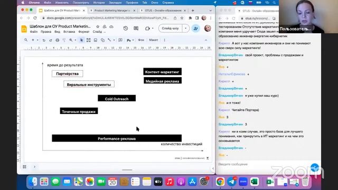Open Слайд menu
The width and height of the screenshot is (338, 190).
[97, 32]
